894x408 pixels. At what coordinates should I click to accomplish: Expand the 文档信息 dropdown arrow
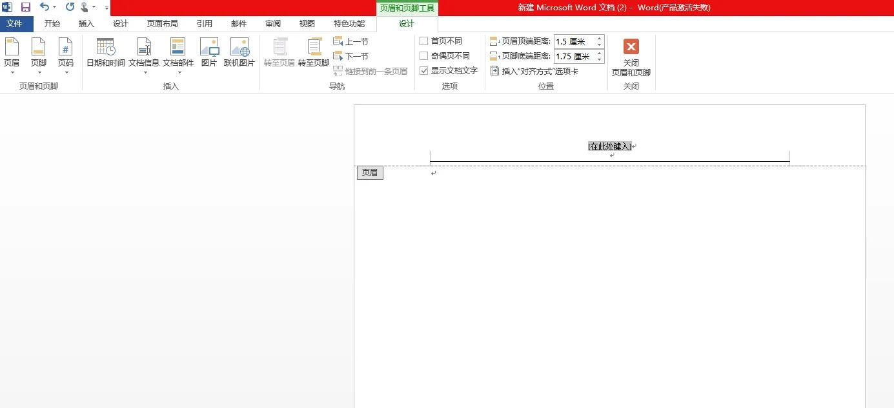click(x=145, y=73)
